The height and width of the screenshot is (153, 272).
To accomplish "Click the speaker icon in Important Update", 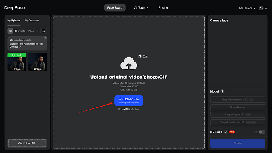I will point(11,40).
